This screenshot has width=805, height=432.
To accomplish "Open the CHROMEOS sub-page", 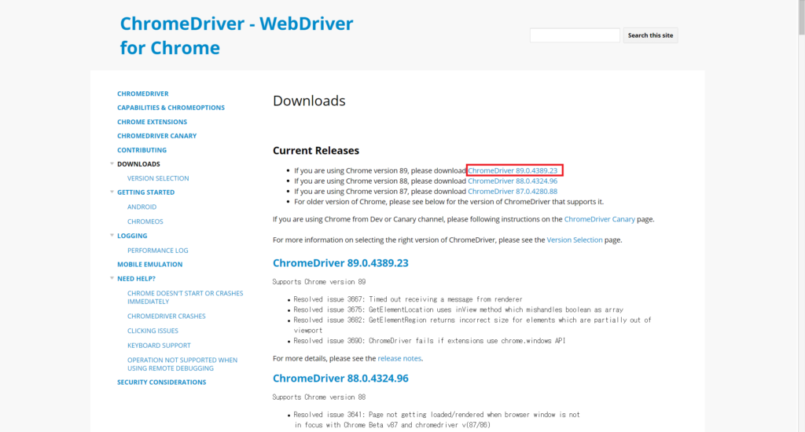I will click(x=145, y=221).
